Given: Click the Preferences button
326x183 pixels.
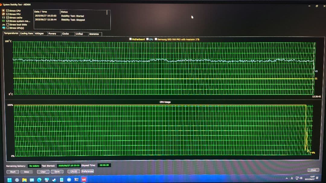Looking at the screenshot, I should 87,171.
